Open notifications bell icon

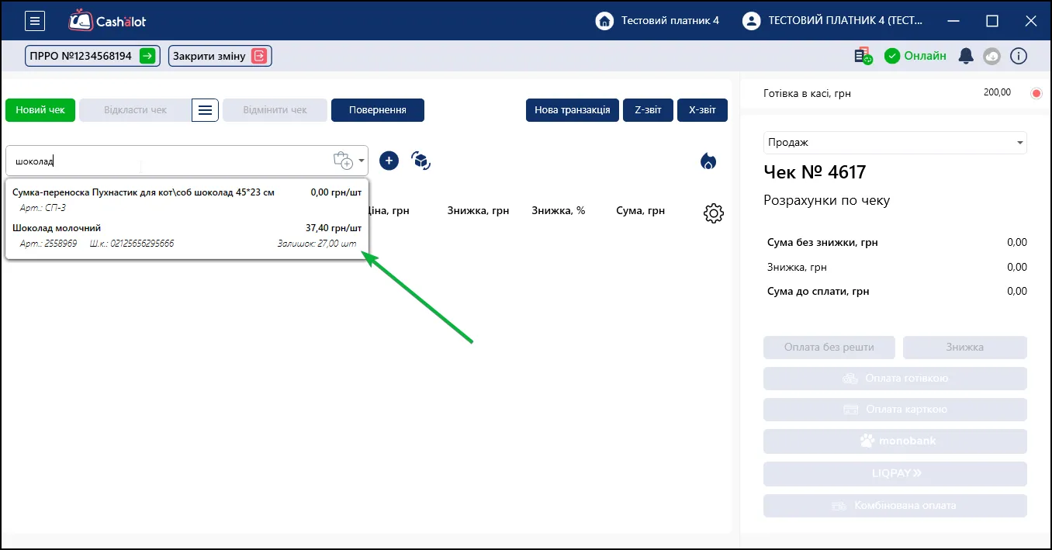[x=966, y=56]
